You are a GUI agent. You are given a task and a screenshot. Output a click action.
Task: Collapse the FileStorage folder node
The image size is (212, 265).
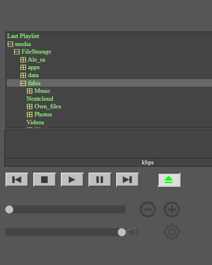coord(16,52)
